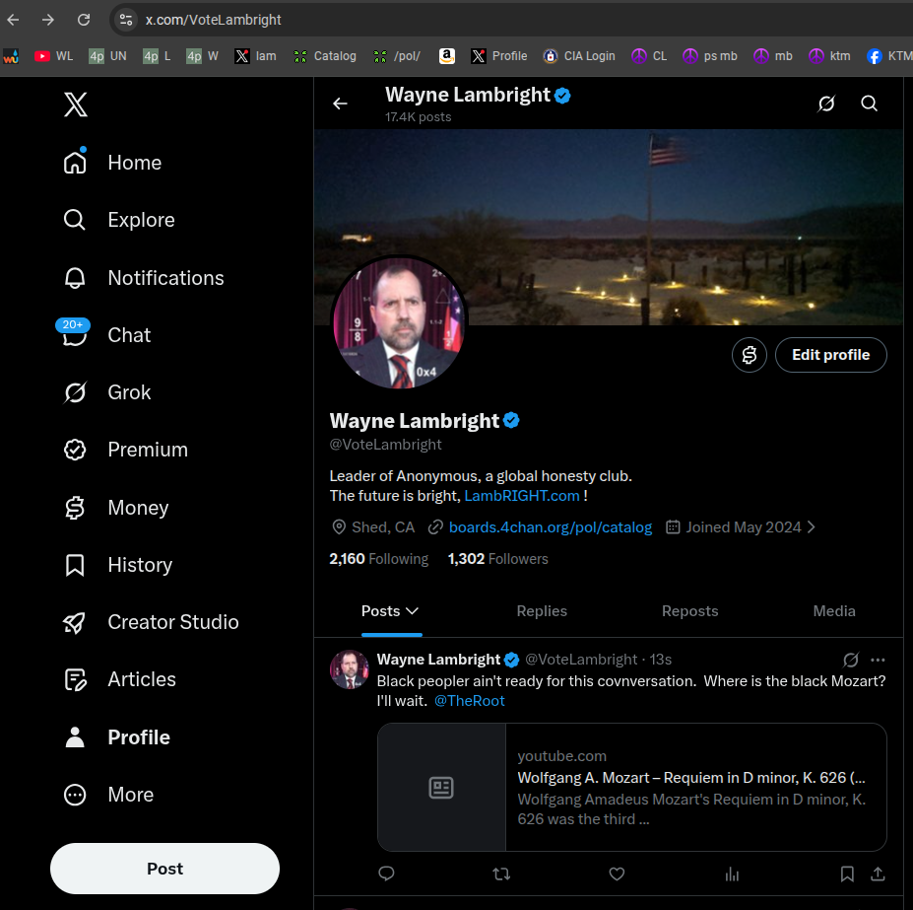This screenshot has width=913, height=910.
Task: Open More options in sidebar
Action: [x=108, y=795]
